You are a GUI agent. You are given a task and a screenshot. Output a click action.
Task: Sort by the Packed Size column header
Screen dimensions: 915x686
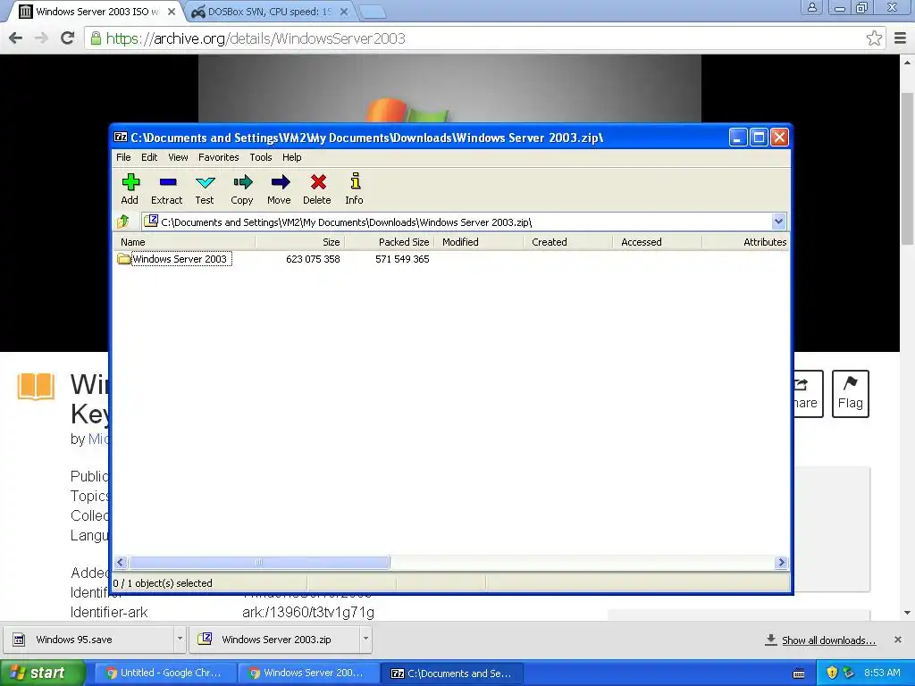point(389,242)
